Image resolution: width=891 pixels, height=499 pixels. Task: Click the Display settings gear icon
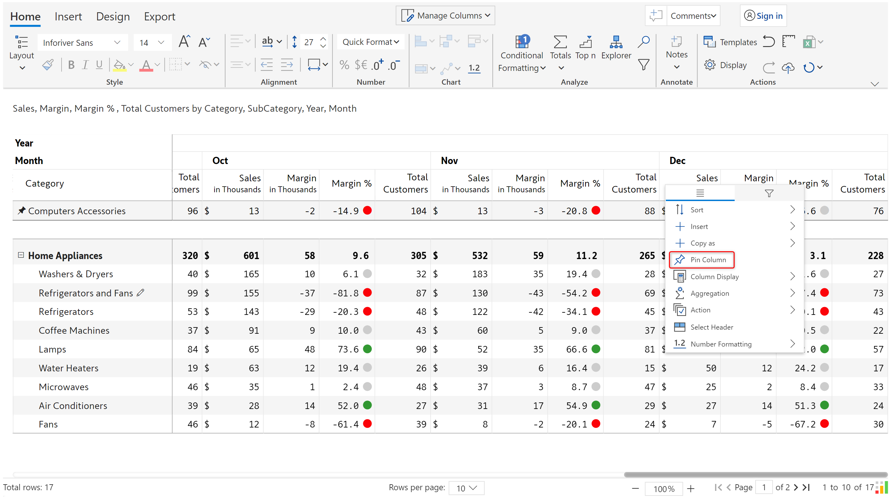709,65
